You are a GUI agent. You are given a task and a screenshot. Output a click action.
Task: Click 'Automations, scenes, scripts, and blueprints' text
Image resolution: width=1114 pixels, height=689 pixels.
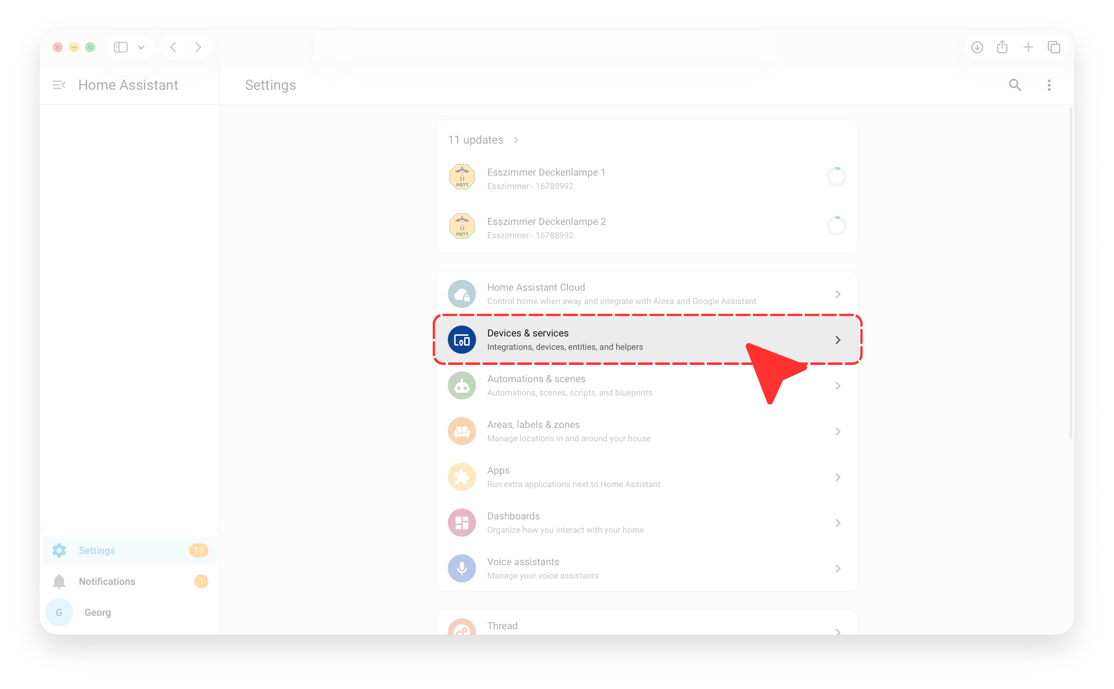click(x=569, y=393)
